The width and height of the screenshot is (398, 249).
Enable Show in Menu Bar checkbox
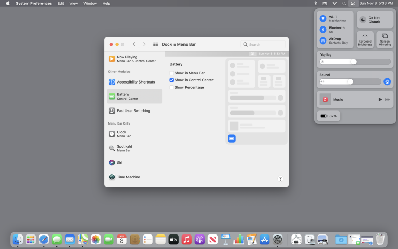pos(172,73)
